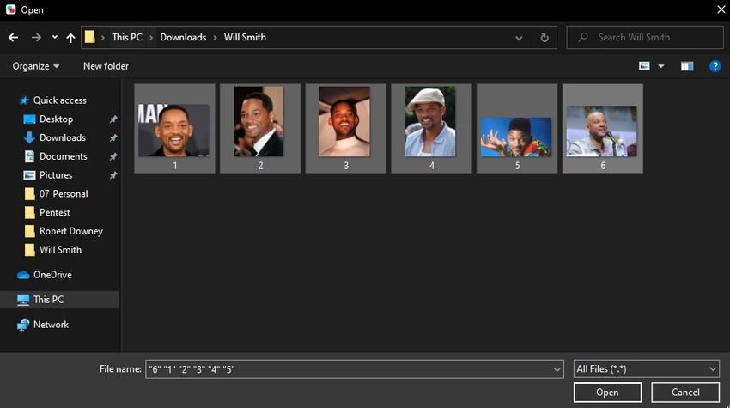This screenshot has width=730, height=408.
Task: Select OneDrive in the sidebar
Action: coord(52,274)
